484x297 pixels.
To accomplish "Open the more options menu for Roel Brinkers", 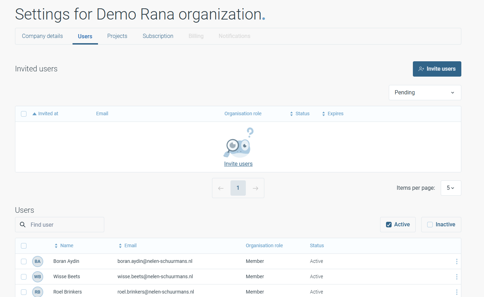I will [x=456, y=292].
